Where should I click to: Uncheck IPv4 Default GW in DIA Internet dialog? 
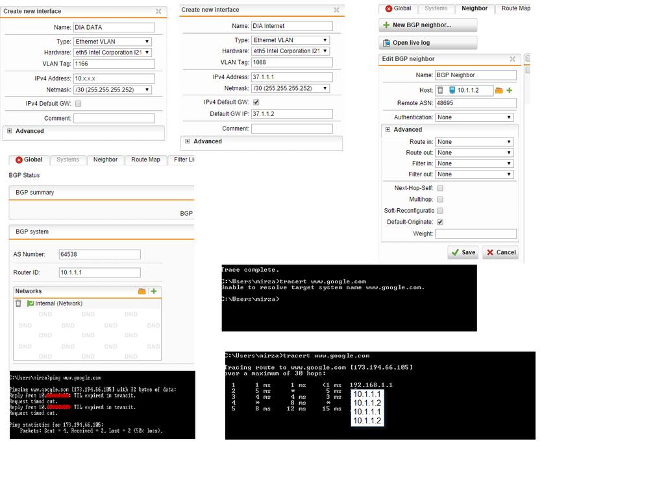[256, 102]
